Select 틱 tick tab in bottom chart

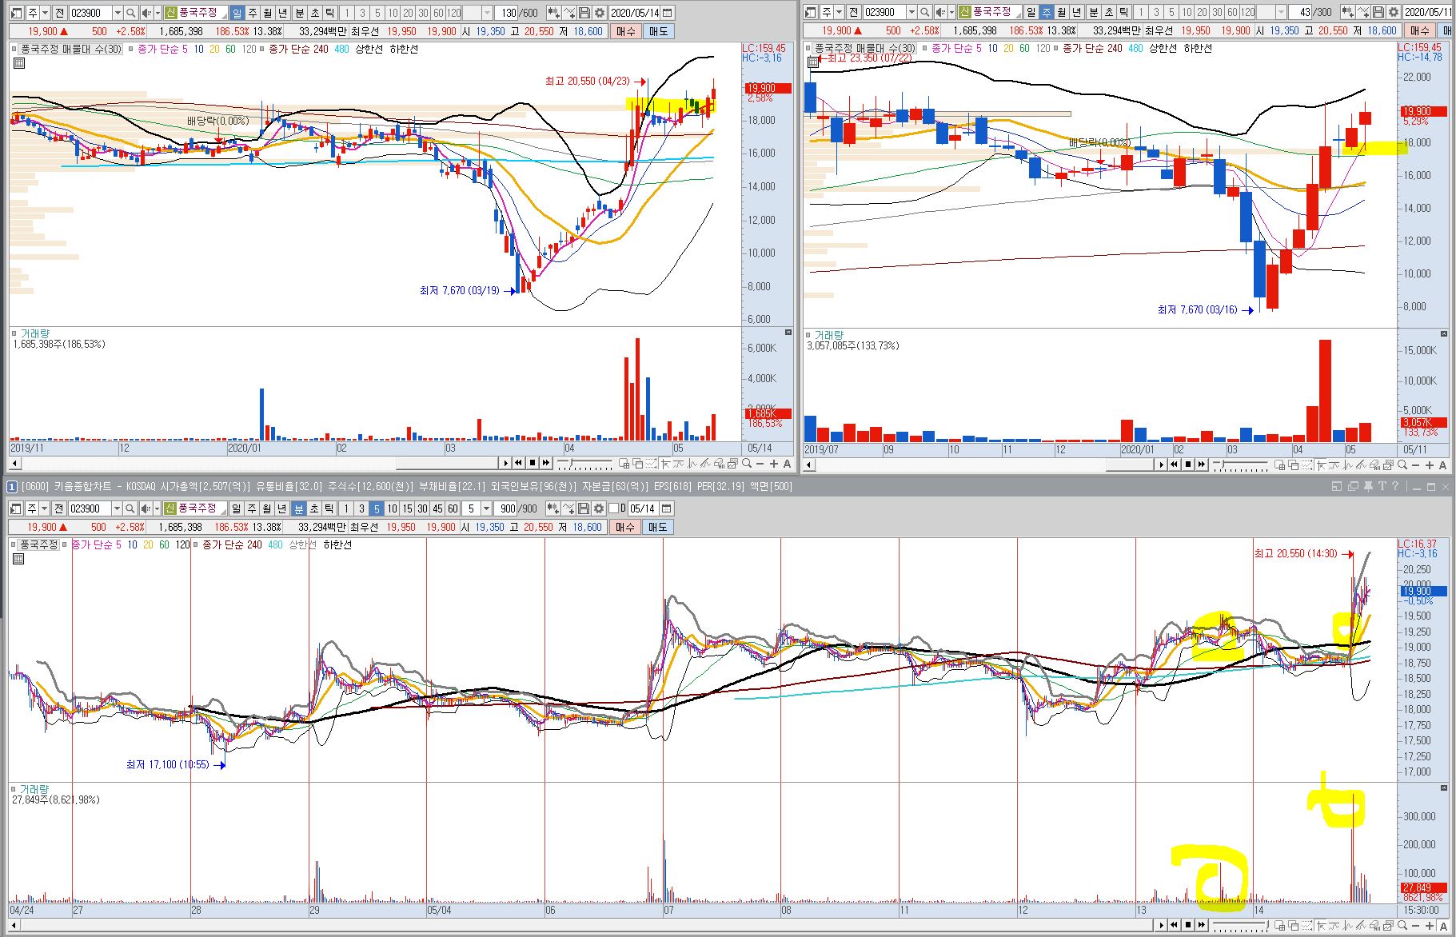coord(329,508)
